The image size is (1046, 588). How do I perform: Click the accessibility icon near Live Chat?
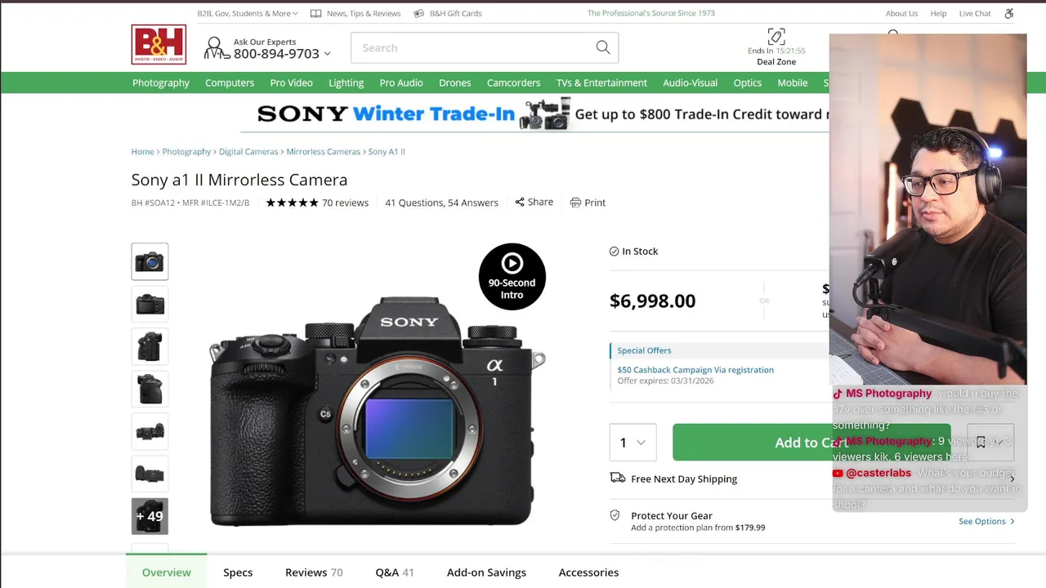tap(1008, 13)
